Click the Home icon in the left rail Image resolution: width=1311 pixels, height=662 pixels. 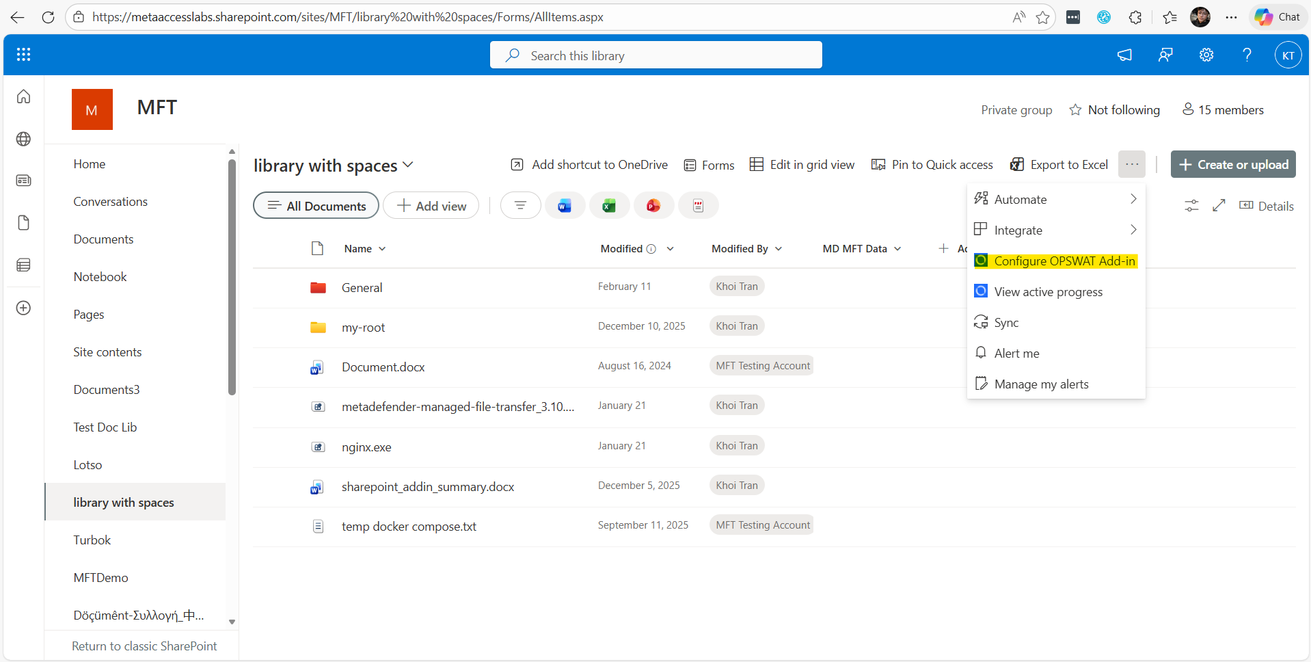pyautogui.click(x=23, y=96)
